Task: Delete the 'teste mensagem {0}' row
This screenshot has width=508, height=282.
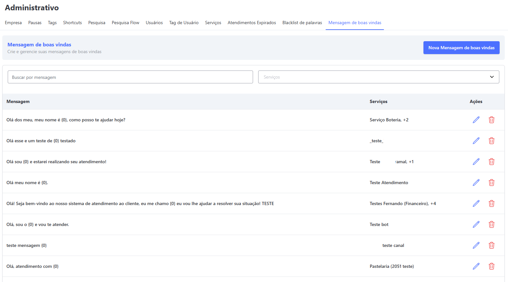Action: [492, 245]
